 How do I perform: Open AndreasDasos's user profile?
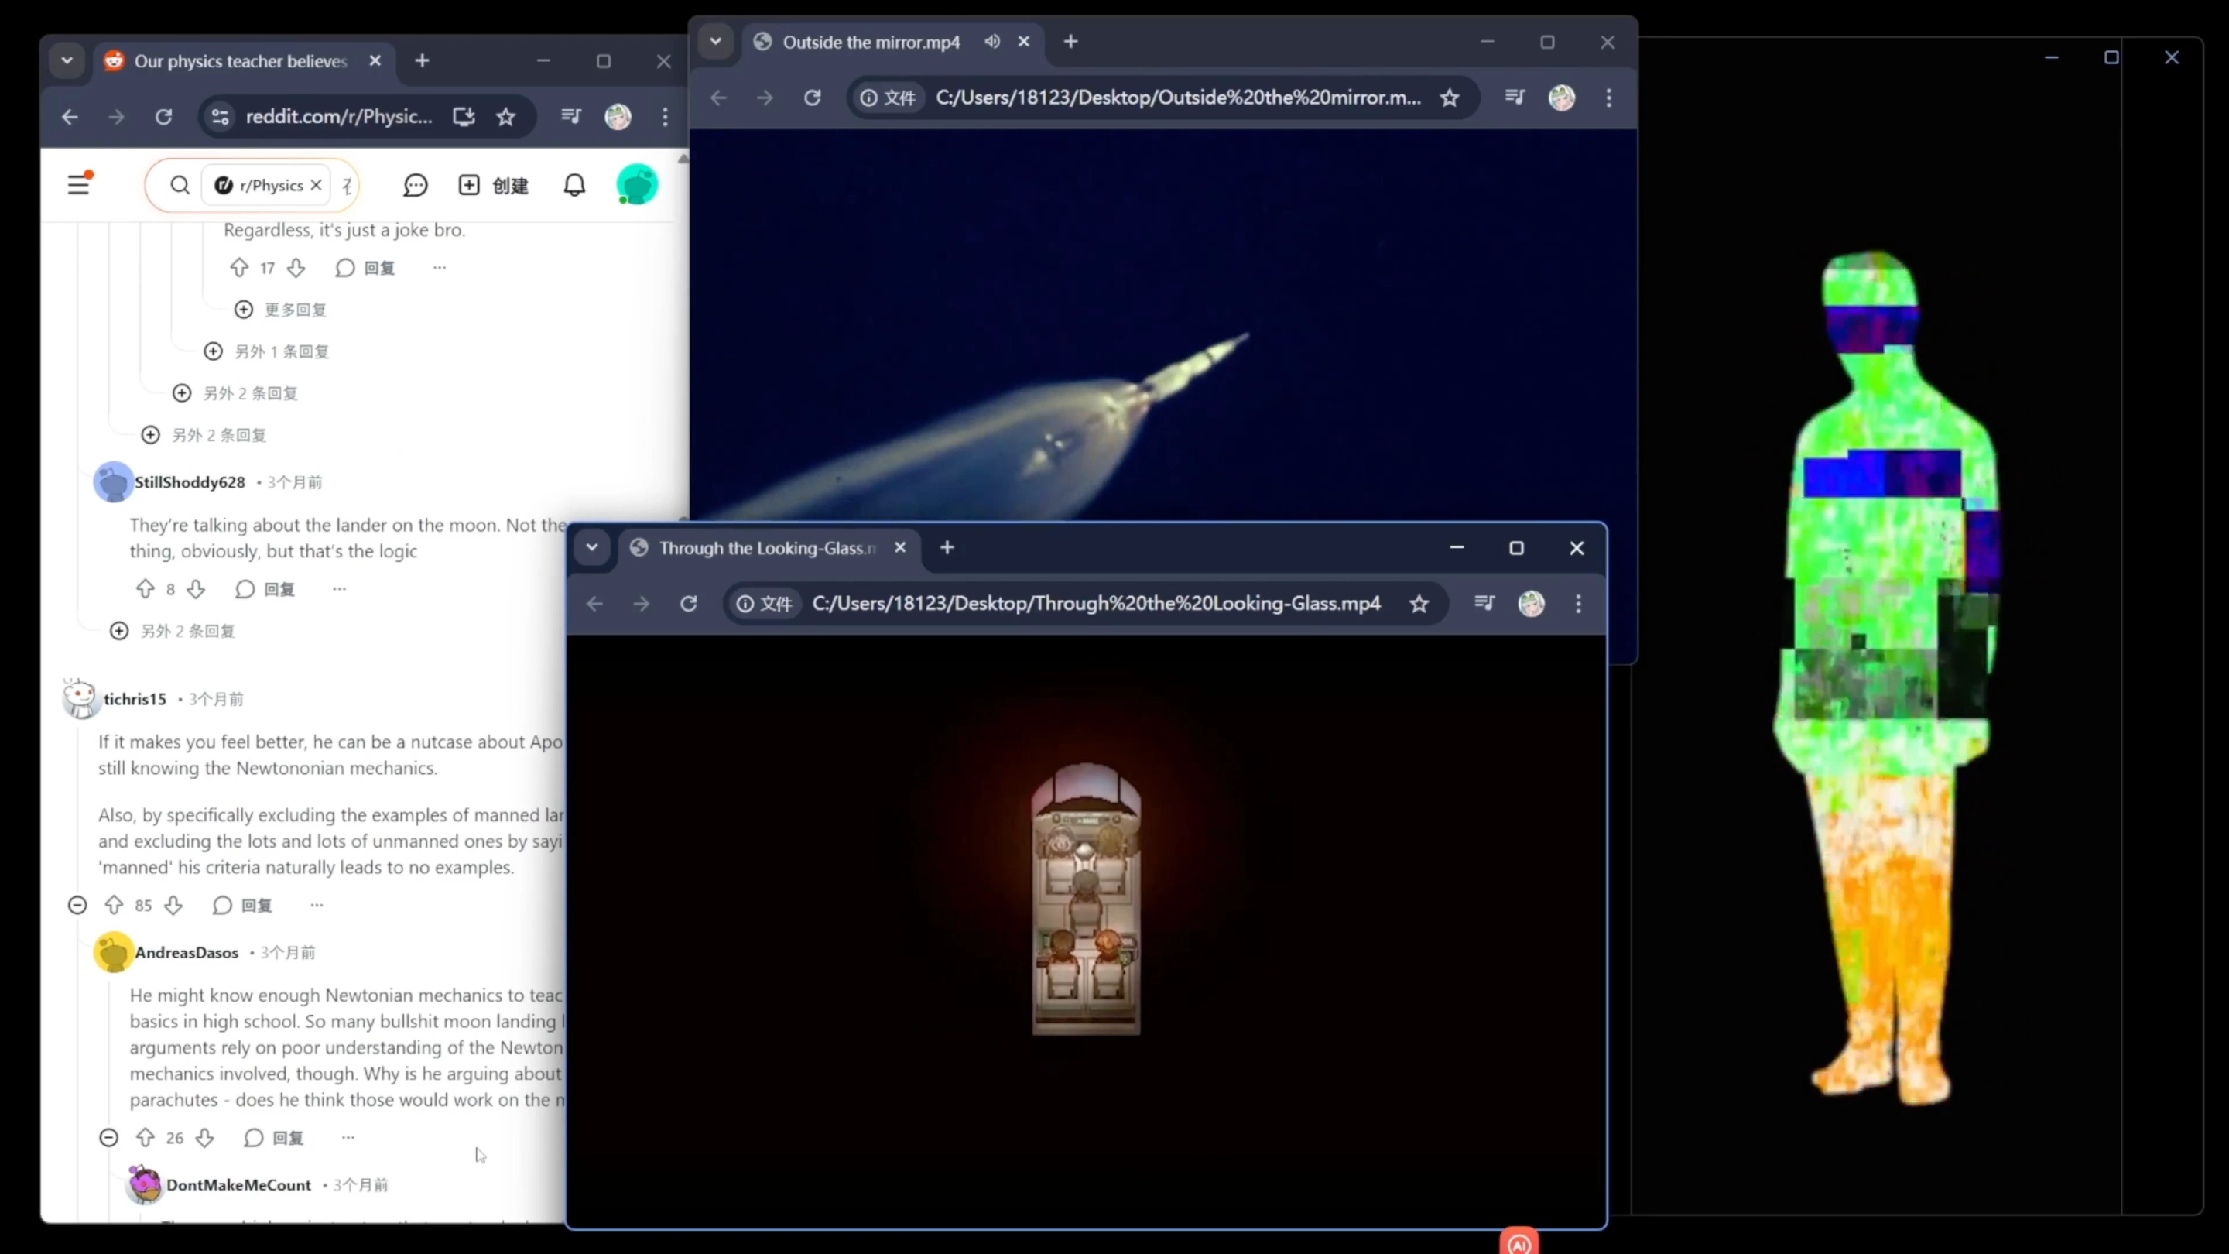point(186,953)
